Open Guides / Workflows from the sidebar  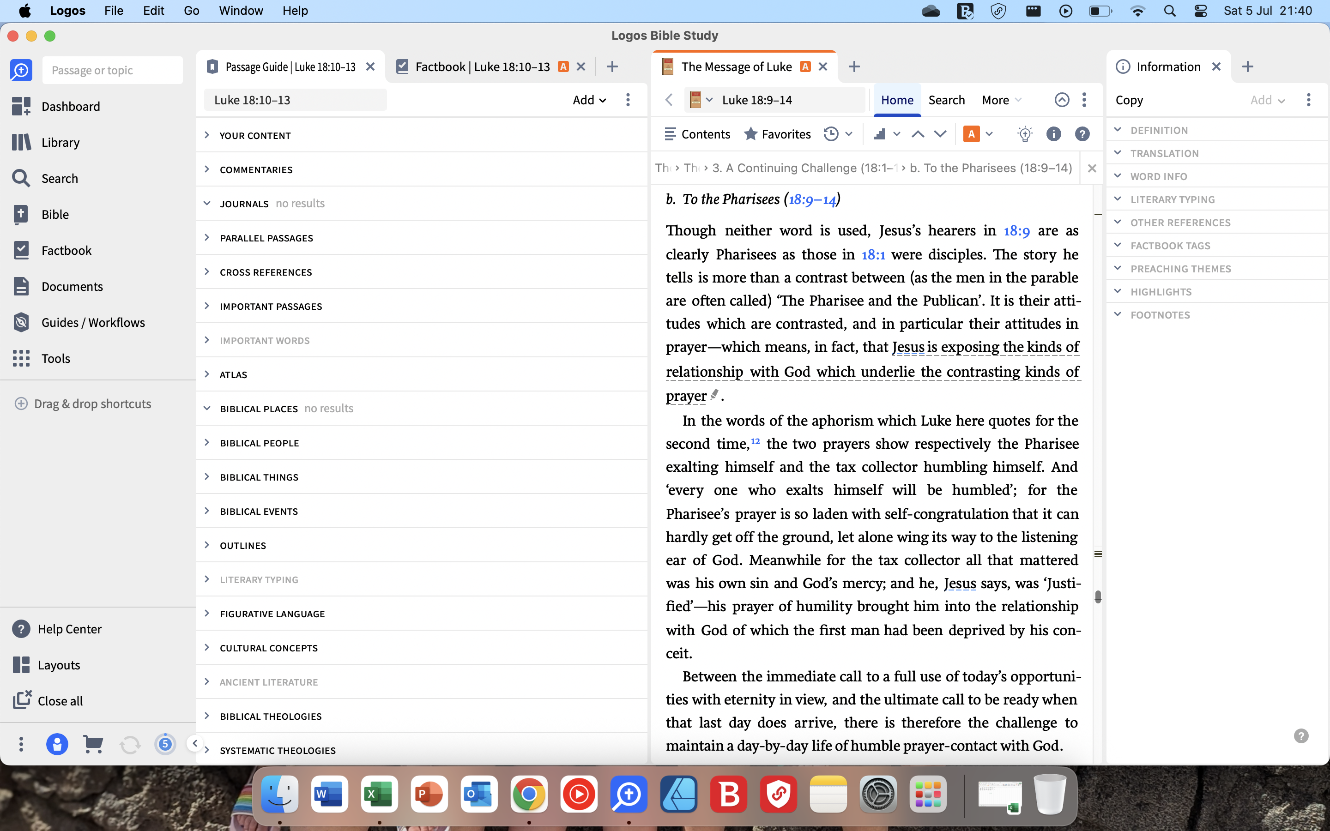point(78,322)
